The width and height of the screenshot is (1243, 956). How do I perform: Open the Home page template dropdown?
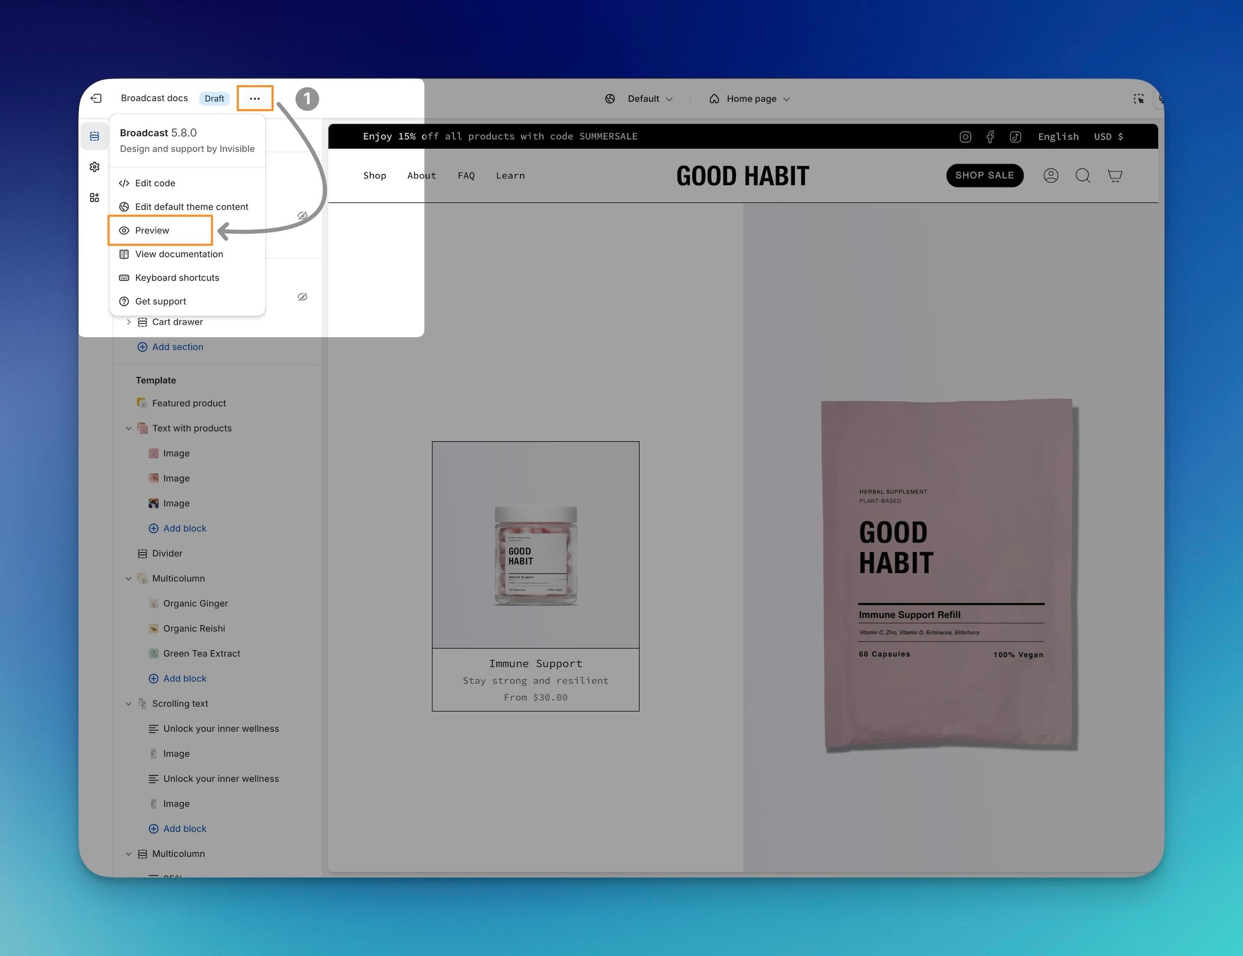[x=750, y=99]
